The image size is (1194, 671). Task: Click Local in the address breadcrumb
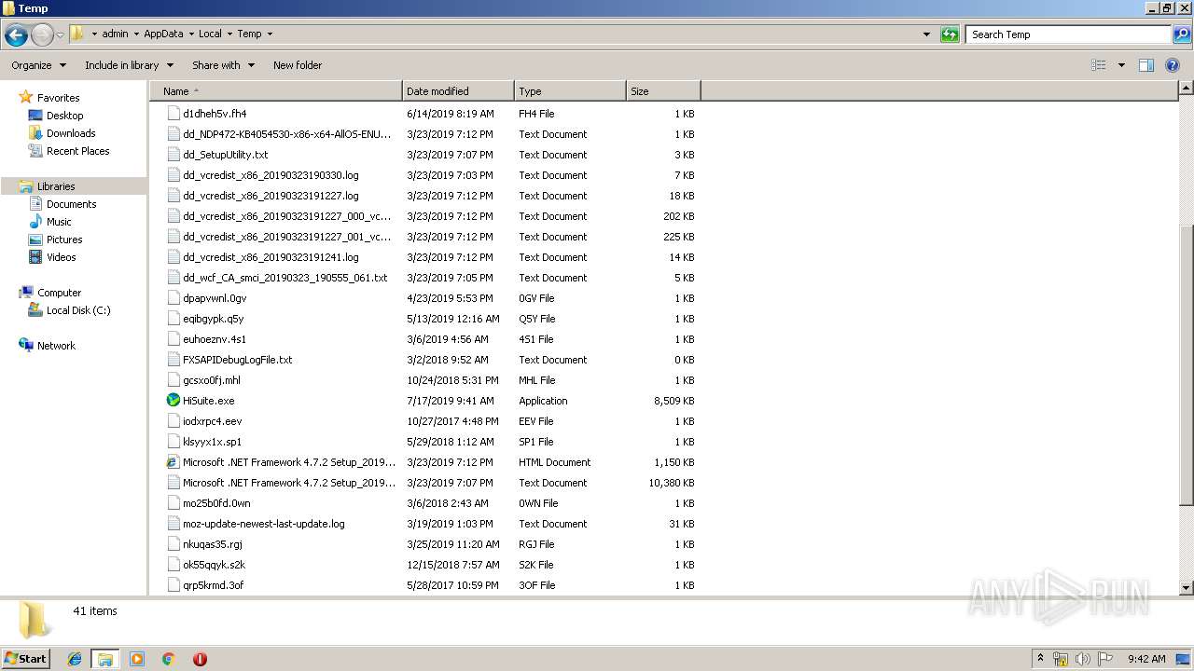210,34
